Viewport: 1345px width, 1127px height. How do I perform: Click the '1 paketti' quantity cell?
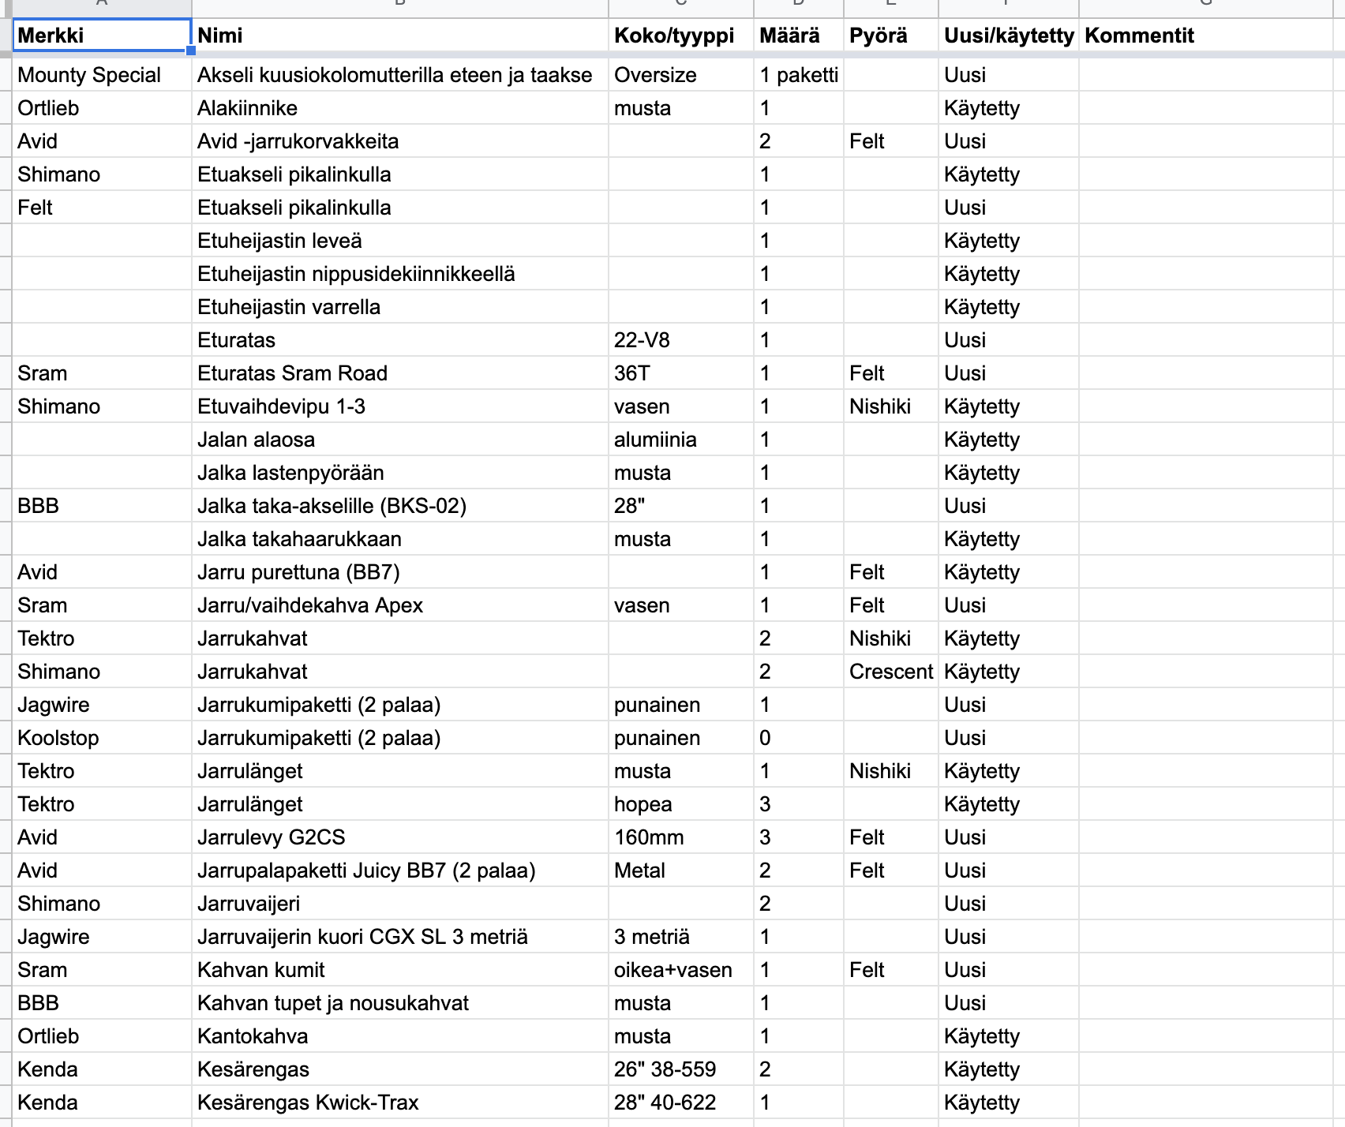(799, 75)
